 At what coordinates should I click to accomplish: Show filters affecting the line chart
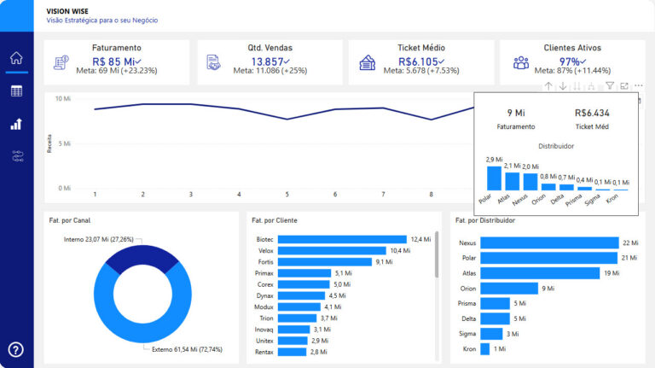pos(610,86)
